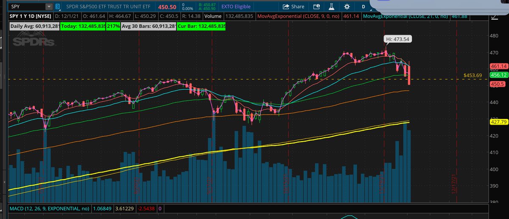Open the product depth info icon
The height and width of the screenshot is (219, 509).
[x=316, y=6]
